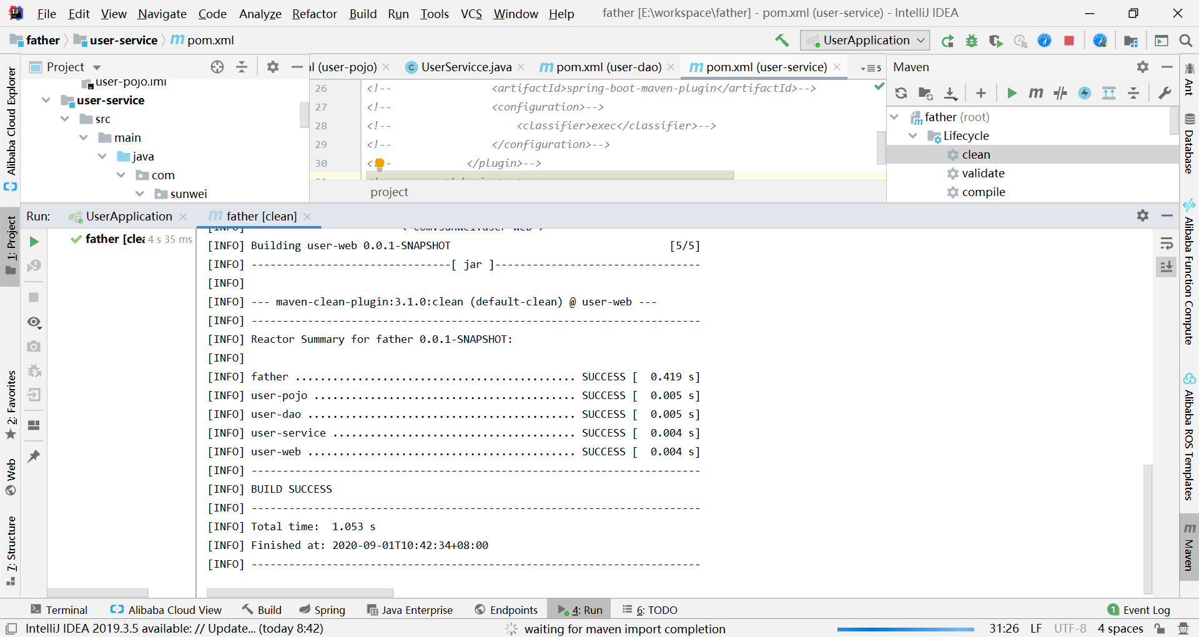Collapse the main folder node
1199x637 pixels.
[x=83, y=137]
